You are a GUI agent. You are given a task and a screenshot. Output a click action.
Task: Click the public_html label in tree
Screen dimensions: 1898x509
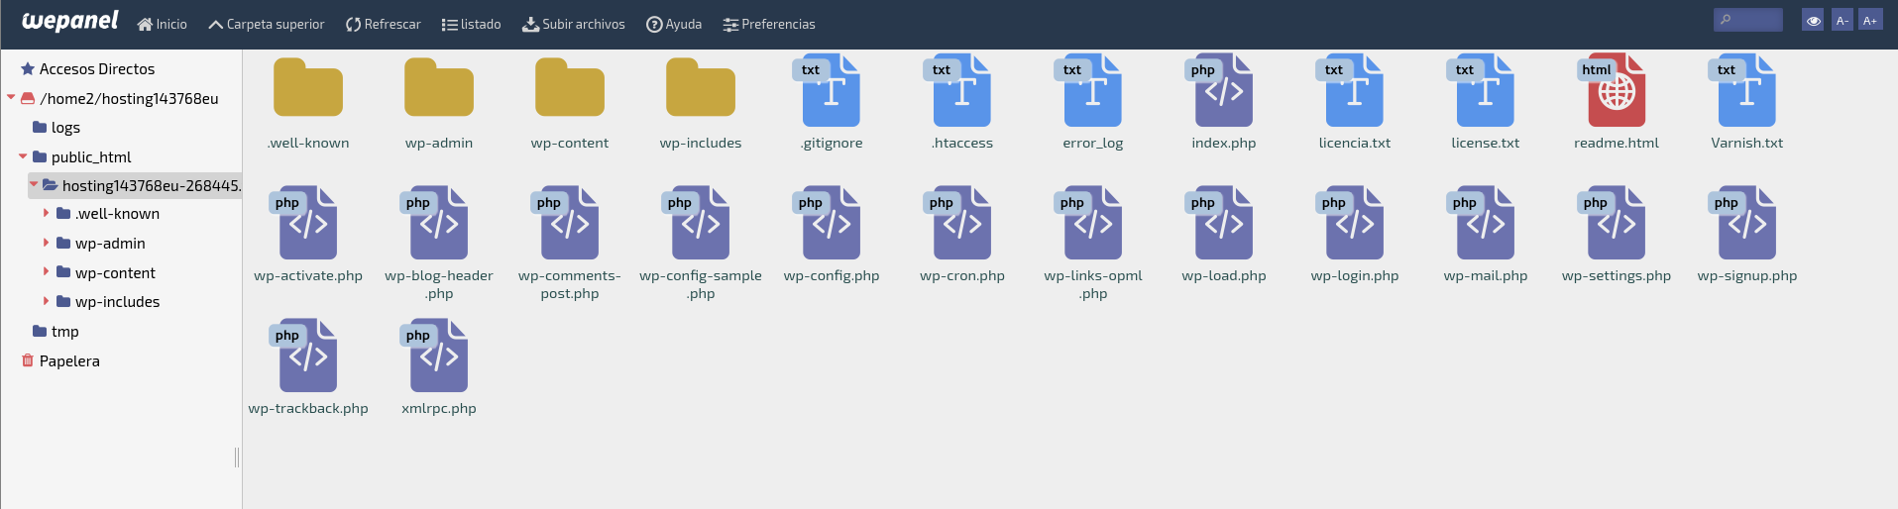pos(91,156)
